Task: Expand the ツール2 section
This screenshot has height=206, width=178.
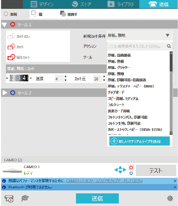Action: [x=5, y=93]
